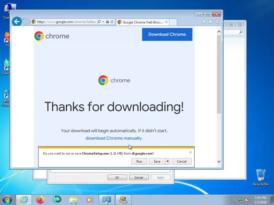Cancel the ChromeSetup.exe download
Image resolution: width=274 pixels, height=205 pixels.
click(x=182, y=161)
